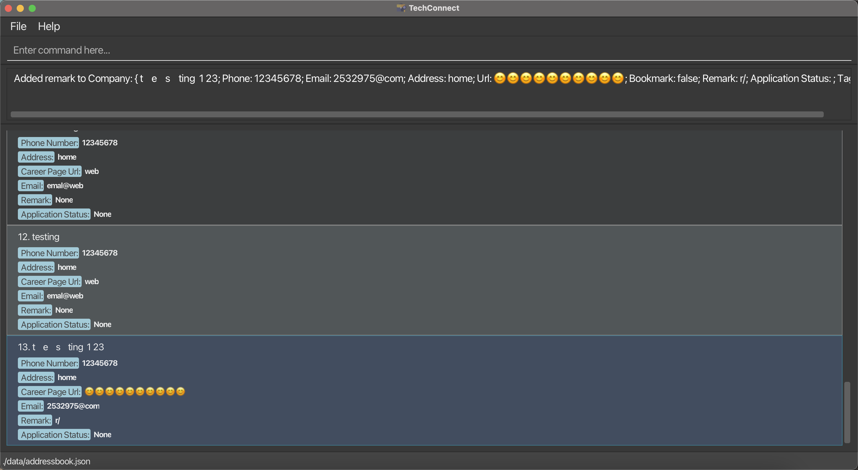Click the Application Status label of company 13
Viewport: 858px width, 470px height.
[x=54, y=435]
